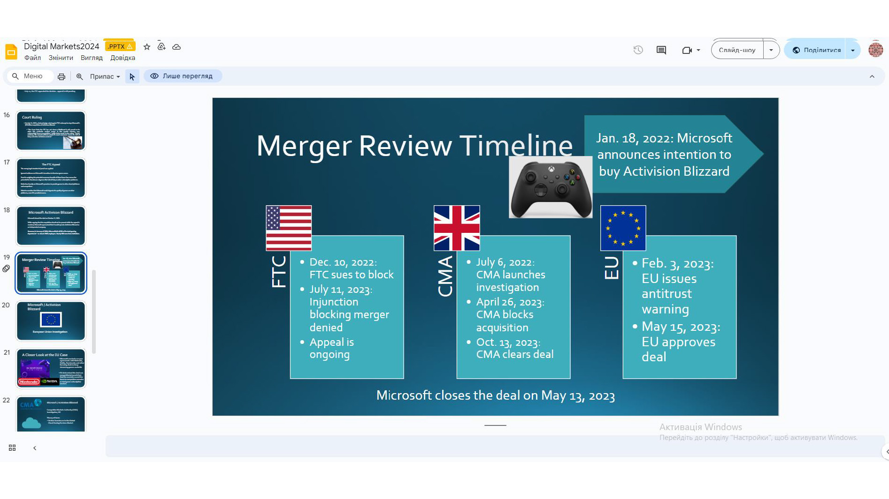This screenshot has width=889, height=499.
Task: Select slide 18 Microsoft Activision Blizzard thumbnail
Action: point(51,226)
